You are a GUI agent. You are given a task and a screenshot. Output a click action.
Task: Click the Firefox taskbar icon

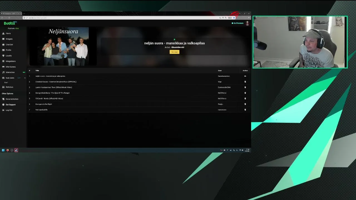point(8,150)
